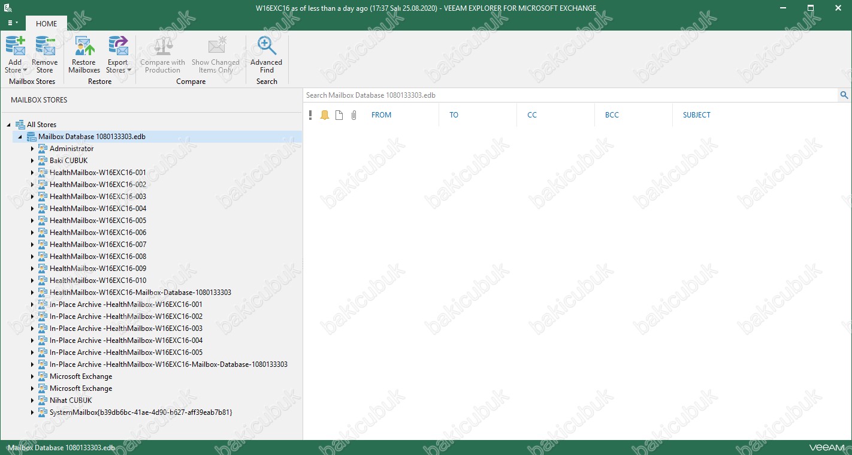Expand the SystemMailbox node

tap(32, 412)
